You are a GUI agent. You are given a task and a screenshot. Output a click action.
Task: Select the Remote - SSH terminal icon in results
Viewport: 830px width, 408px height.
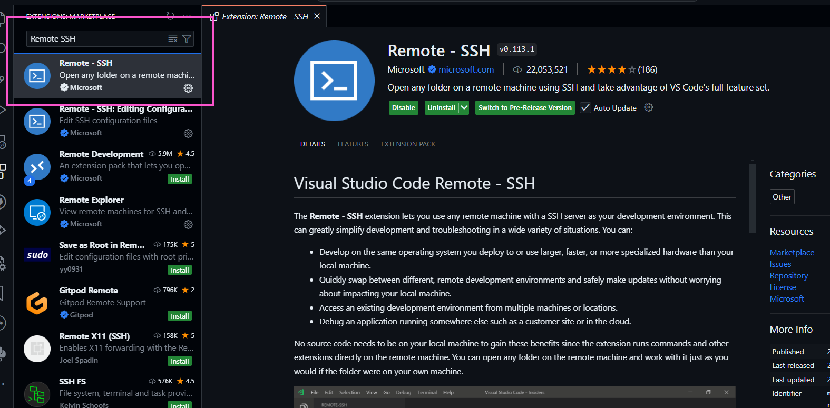tap(37, 76)
